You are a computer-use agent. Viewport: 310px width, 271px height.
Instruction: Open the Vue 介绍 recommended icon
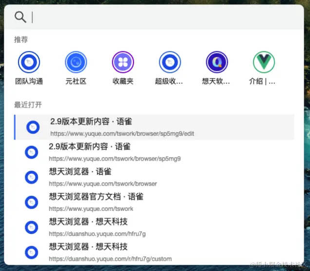[264, 62]
